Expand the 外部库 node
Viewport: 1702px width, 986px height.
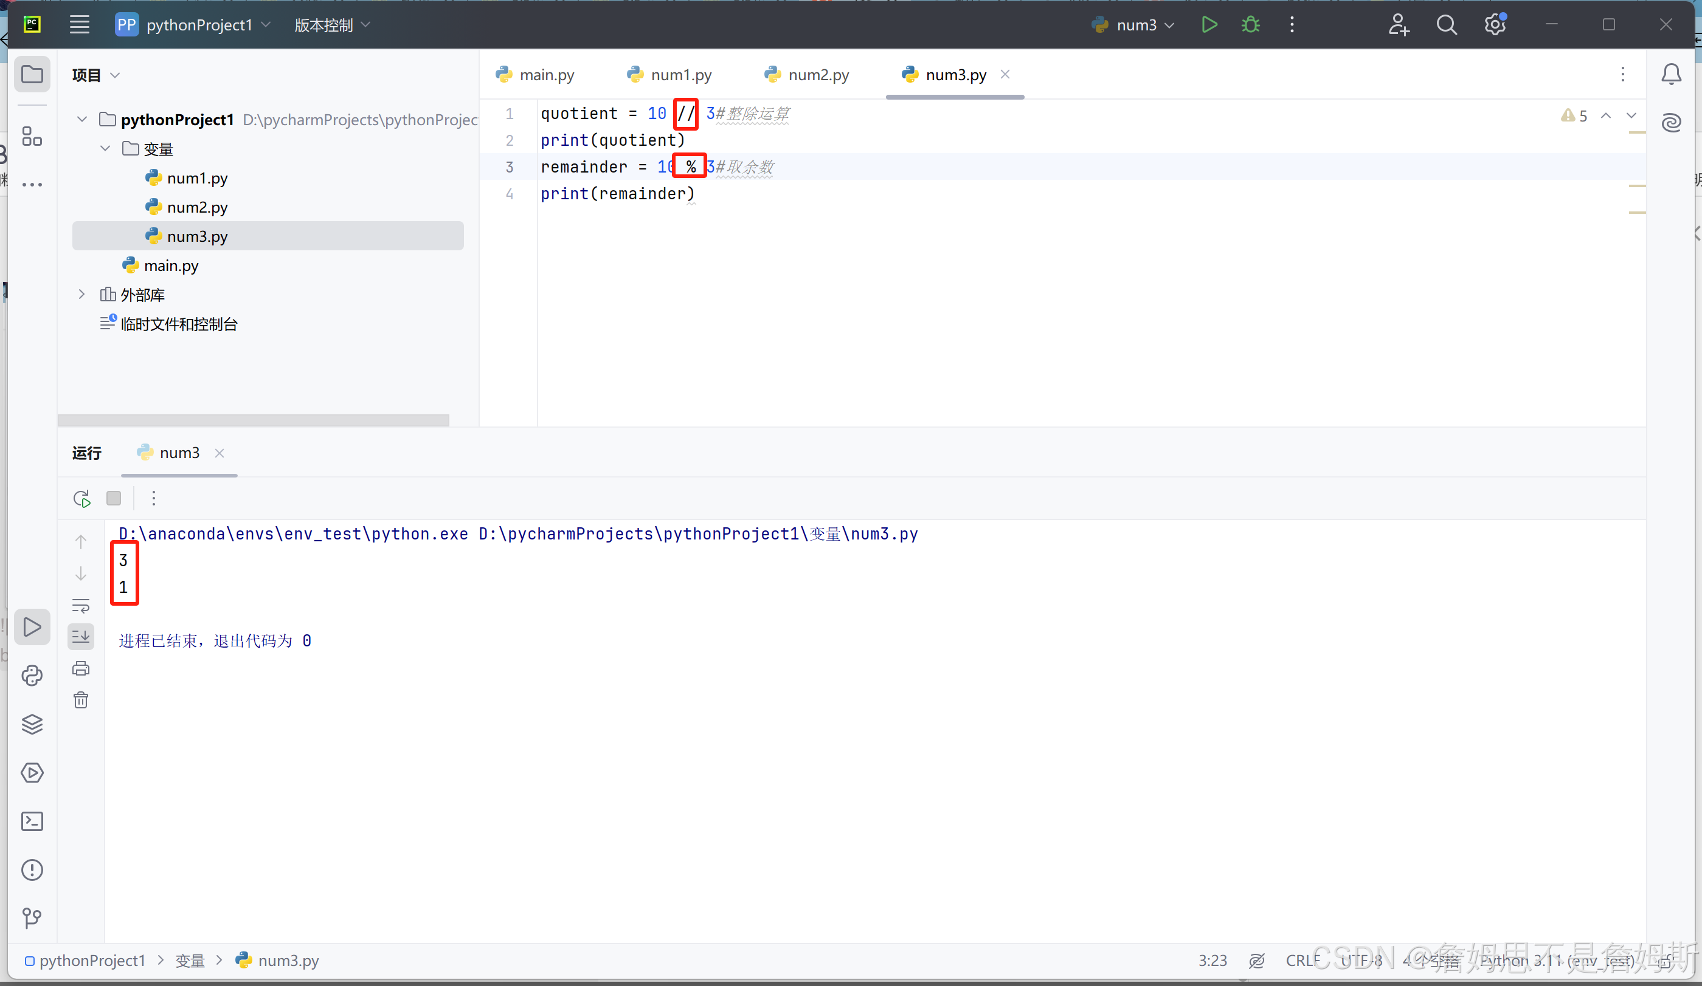[x=81, y=294]
